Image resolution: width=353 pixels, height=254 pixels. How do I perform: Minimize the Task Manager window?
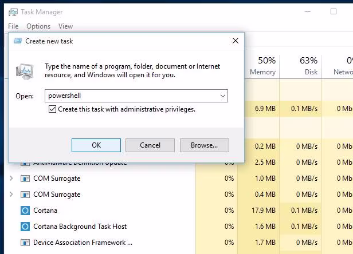308,11
